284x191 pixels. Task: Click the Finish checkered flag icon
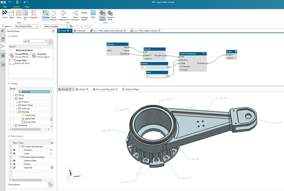pyautogui.click(x=5, y=14)
